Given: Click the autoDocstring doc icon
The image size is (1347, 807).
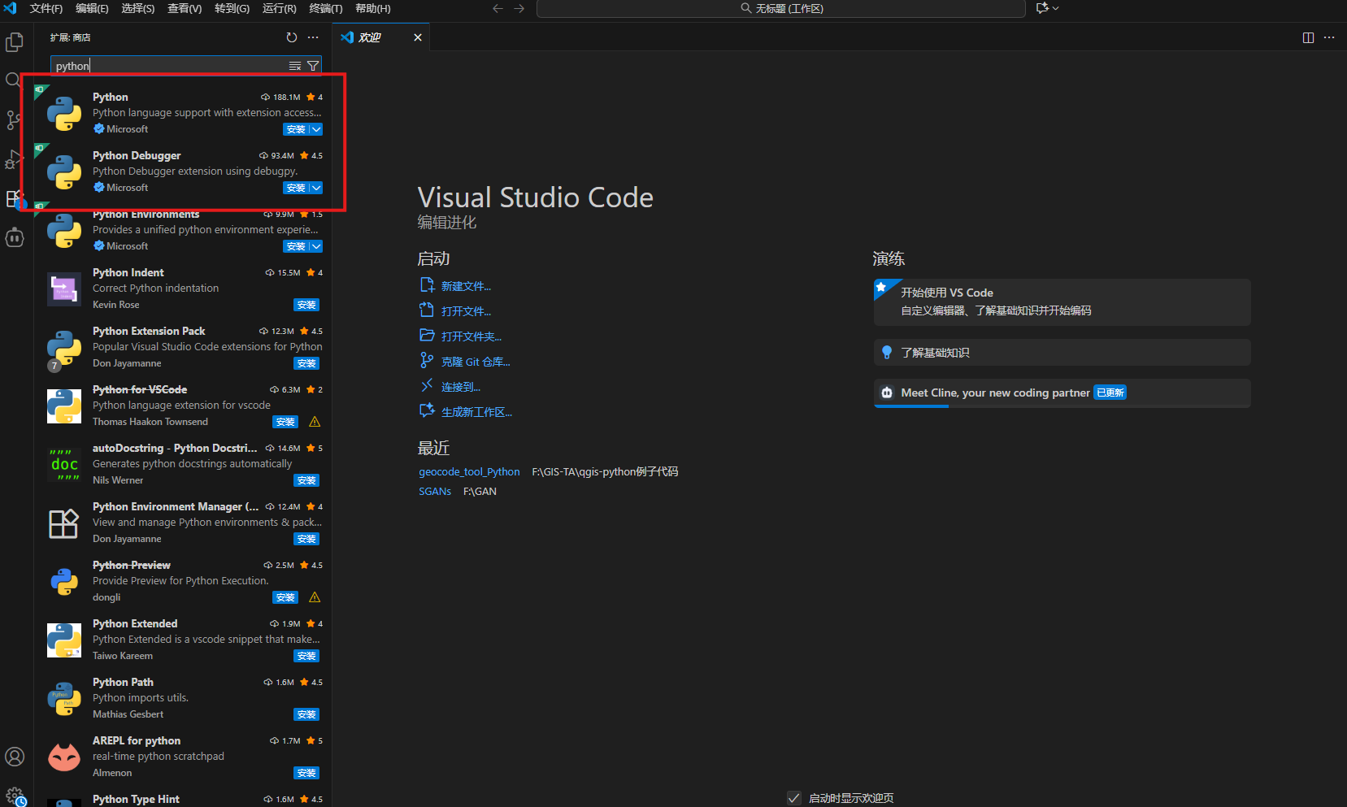Looking at the screenshot, I should click(64, 464).
